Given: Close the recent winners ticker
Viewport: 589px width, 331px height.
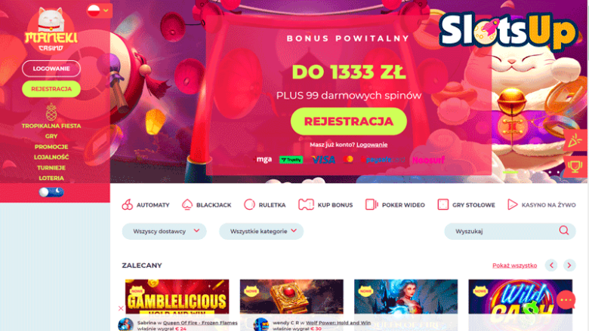Looking at the screenshot, I should (x=121, y=308).
